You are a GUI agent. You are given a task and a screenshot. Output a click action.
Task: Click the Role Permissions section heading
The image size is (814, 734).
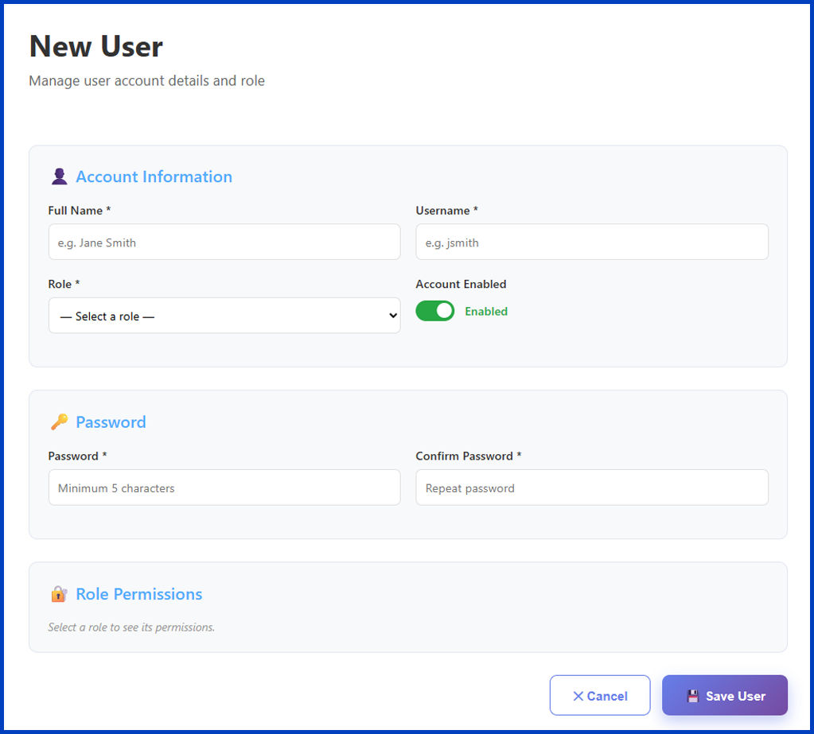138,593
